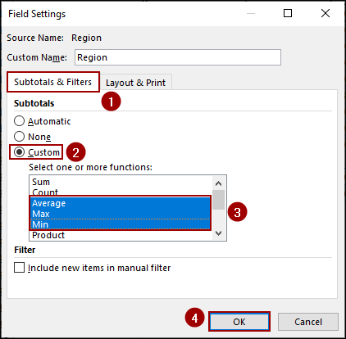Screen dimensions: 346x339
Task: Click the function list scroll down arrow
Action: pos(218,233)
